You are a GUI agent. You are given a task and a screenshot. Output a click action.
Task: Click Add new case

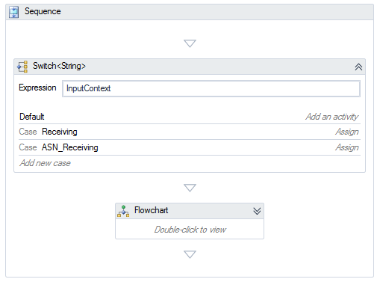point(45,163)
